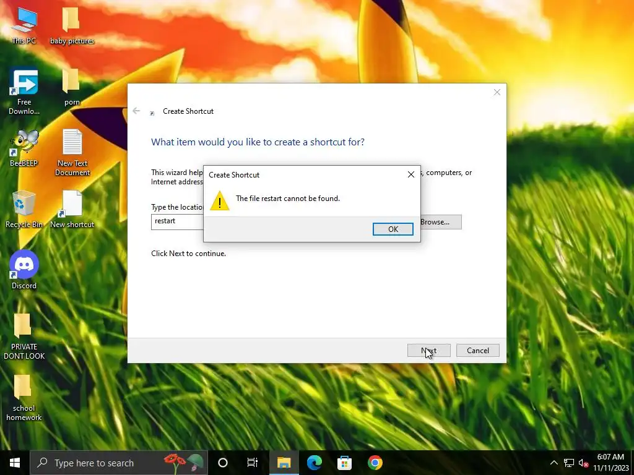634x475 pixels.
Task: Click the wizard back arrow
Action: point(136,111)
